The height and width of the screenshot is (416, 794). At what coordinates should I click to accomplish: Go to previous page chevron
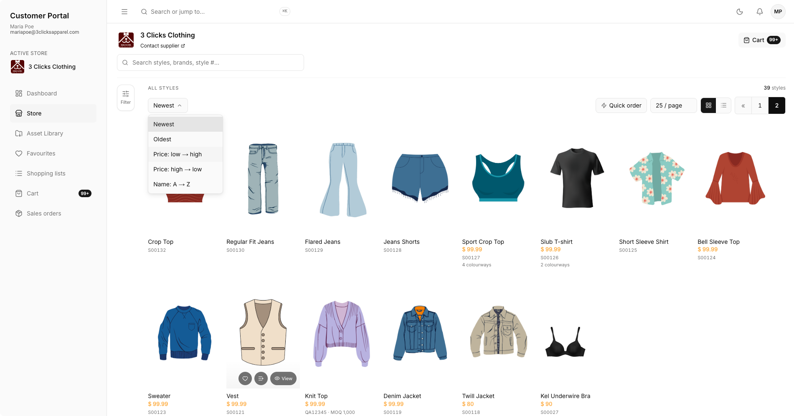(x=743, y=105)
